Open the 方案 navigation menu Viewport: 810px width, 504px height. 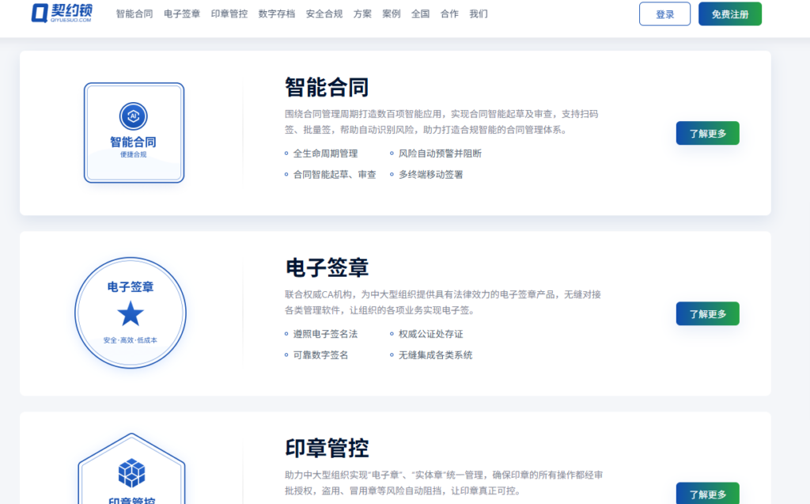pos(362,14)
